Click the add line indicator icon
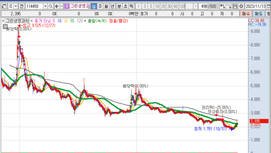271x153 pixels. click(229, 6)
